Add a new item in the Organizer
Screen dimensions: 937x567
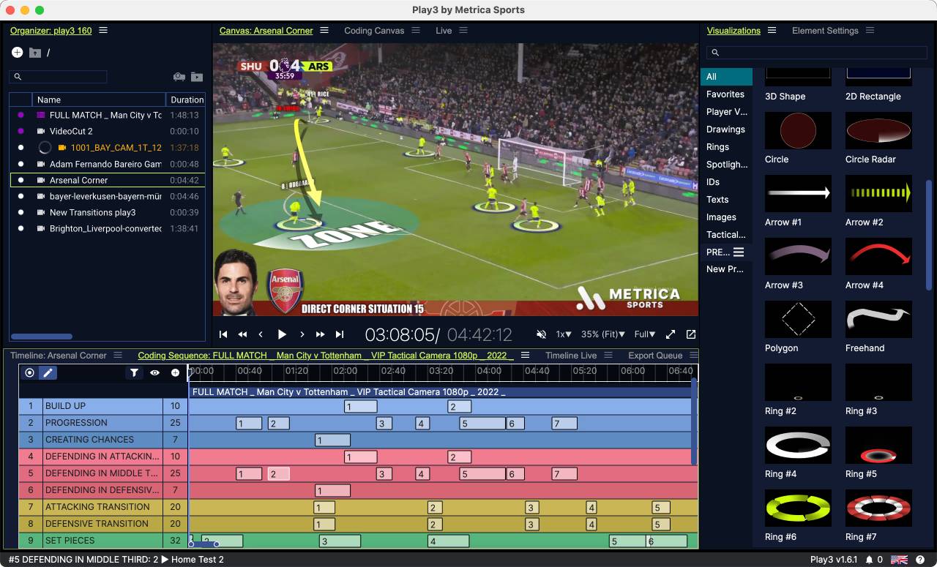coord(17,52)
